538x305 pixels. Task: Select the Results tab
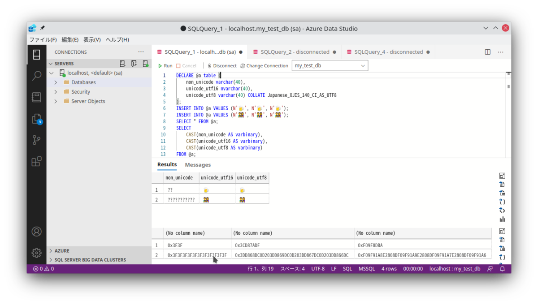pyautogui.click(x=167, y=164)
